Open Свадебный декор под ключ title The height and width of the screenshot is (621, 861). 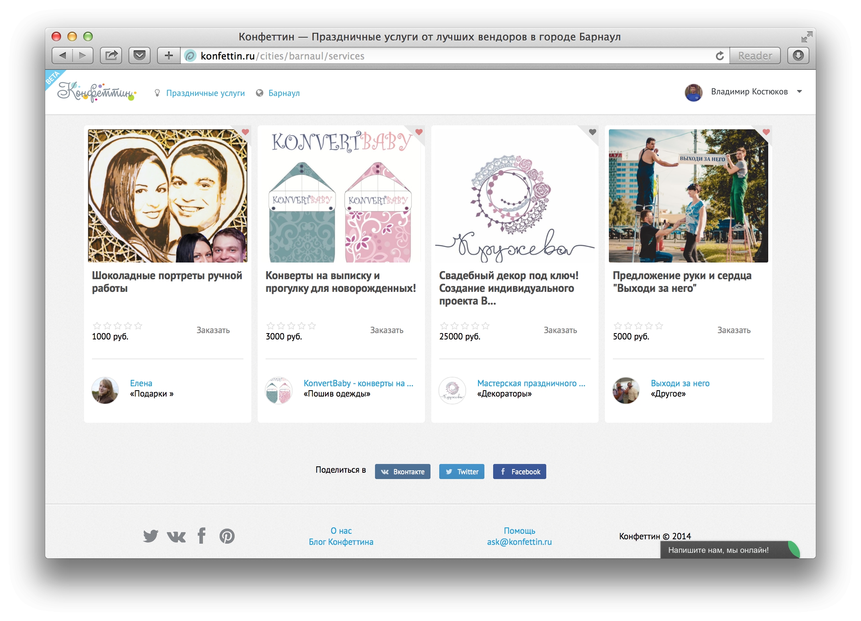pos(509,288)
